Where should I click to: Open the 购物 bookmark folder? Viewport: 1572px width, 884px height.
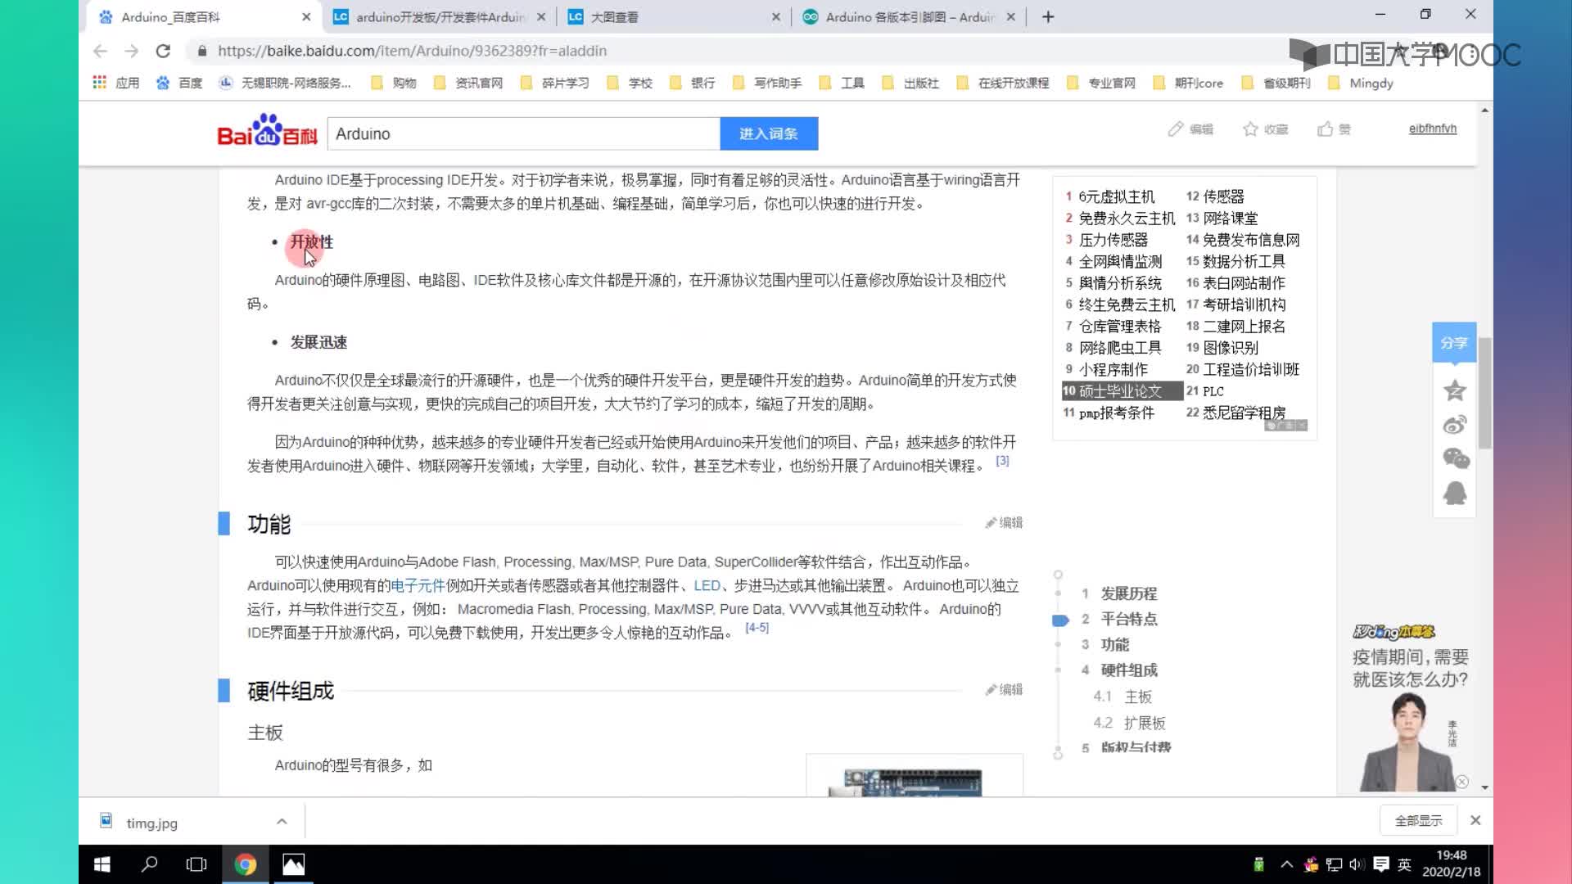click(394, 83)
